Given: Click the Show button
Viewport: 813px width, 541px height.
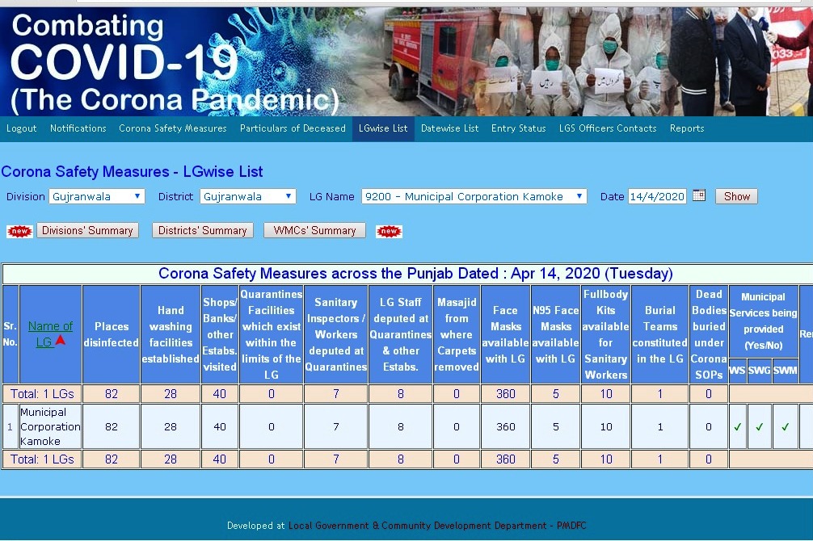Looking at the screenshot, I should [x=736, y=196].
